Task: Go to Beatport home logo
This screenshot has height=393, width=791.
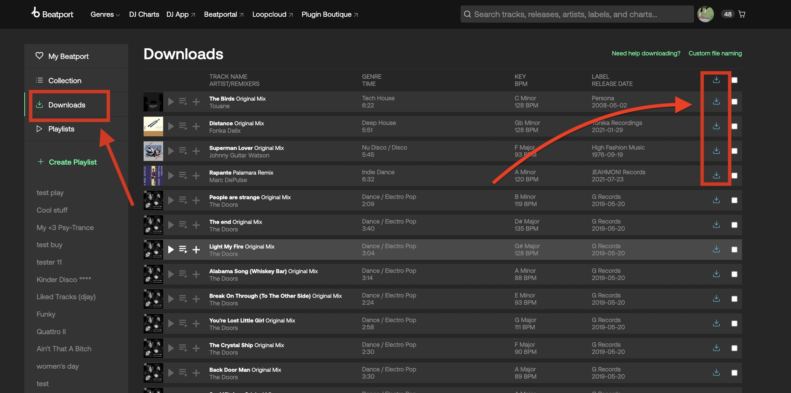Action: coord(52,14)
